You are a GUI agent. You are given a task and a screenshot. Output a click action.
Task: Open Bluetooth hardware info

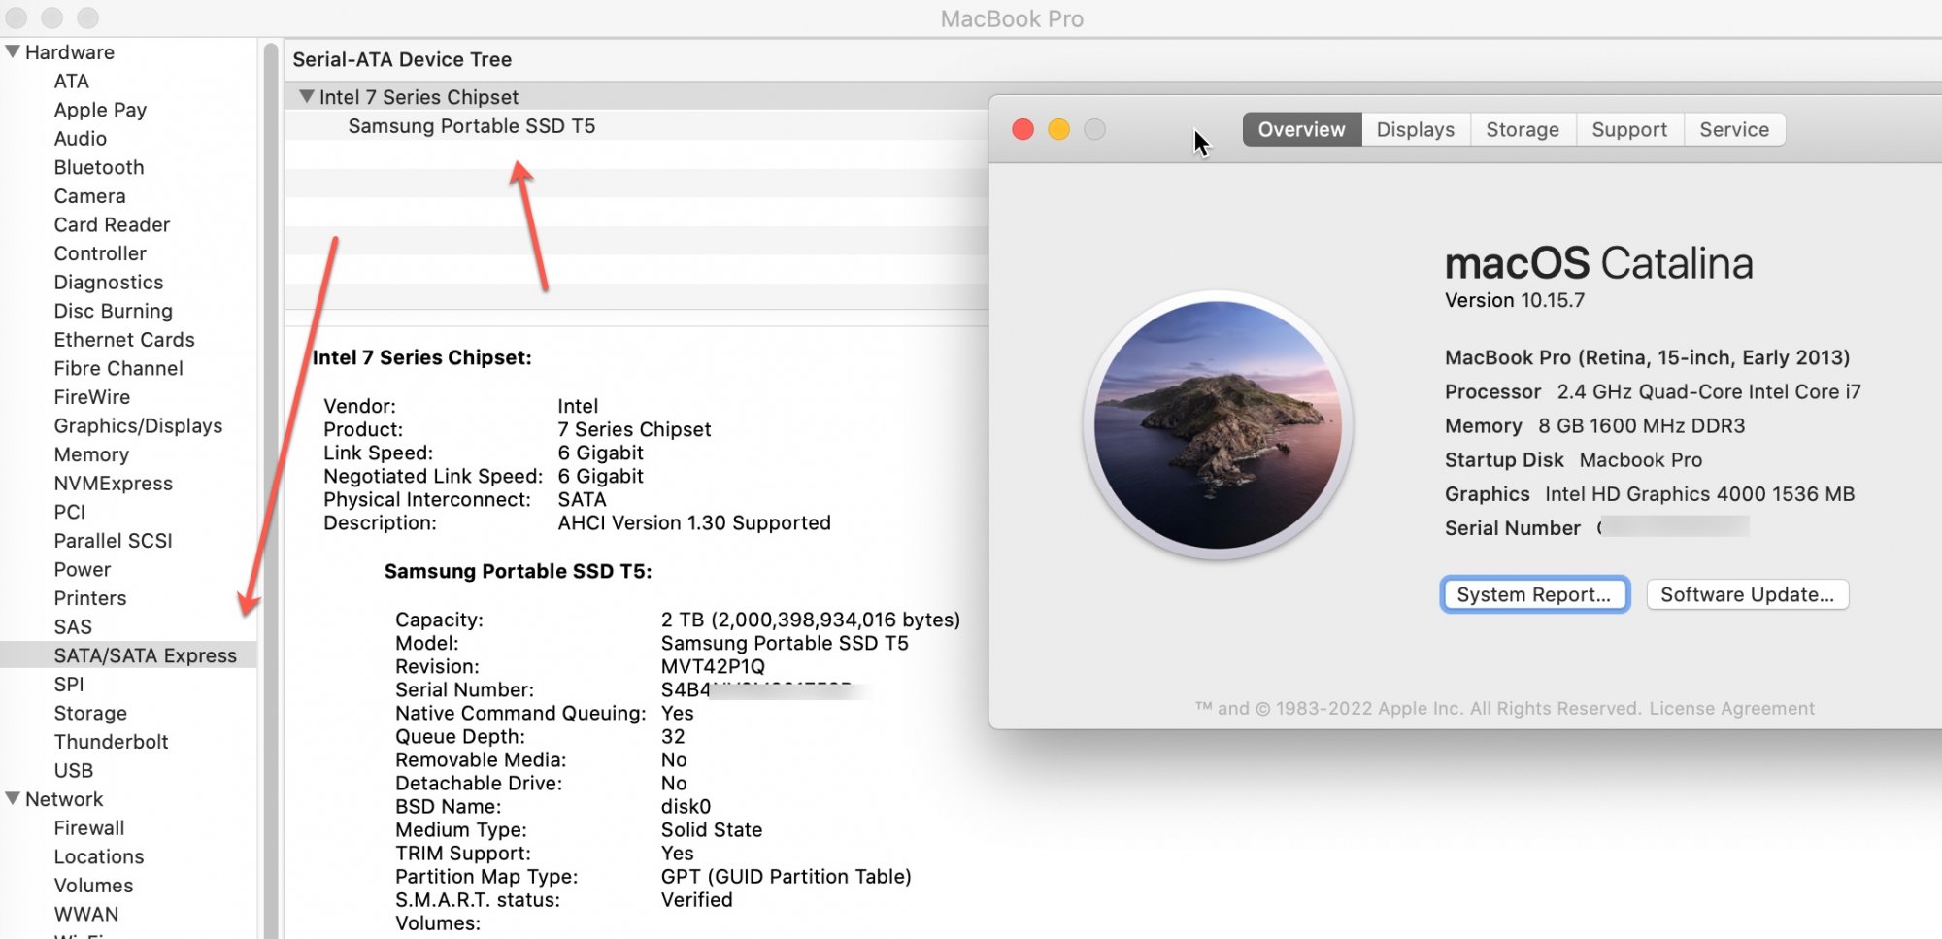point(99,167)
